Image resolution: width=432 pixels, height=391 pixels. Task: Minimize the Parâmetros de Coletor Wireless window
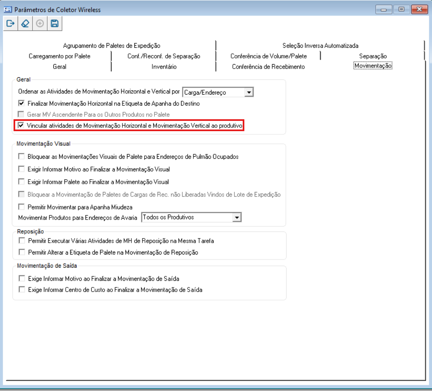(x=384, y=9)
